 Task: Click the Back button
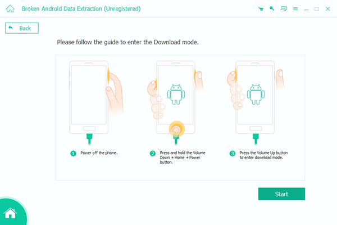point(22,28)
